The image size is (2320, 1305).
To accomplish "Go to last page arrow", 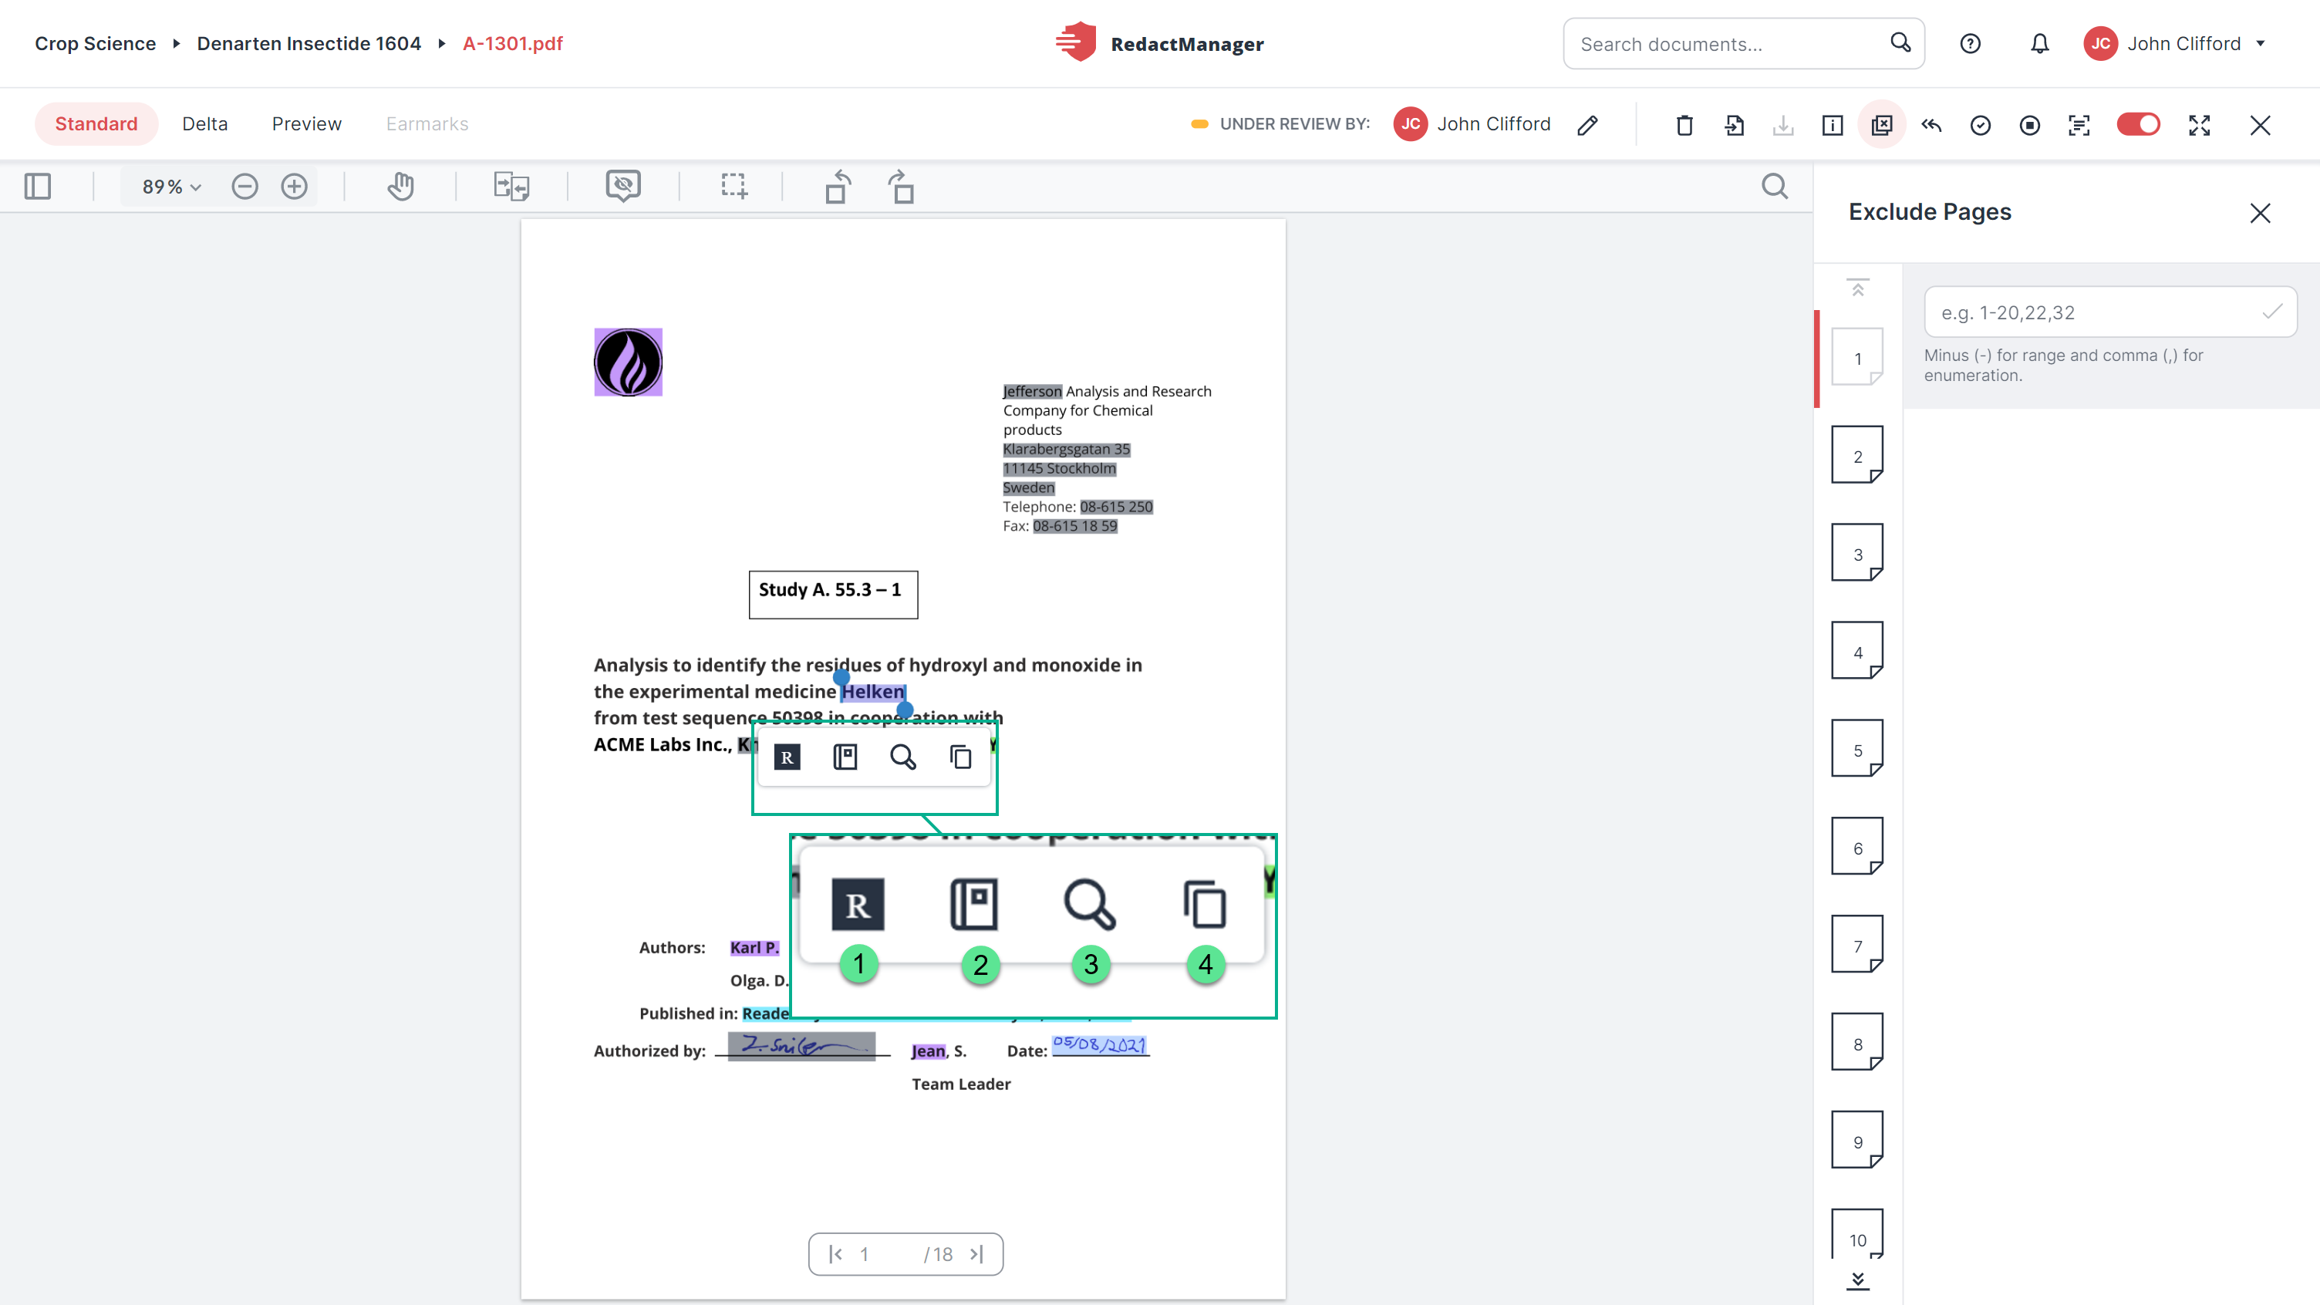I will coord(977,1253).
